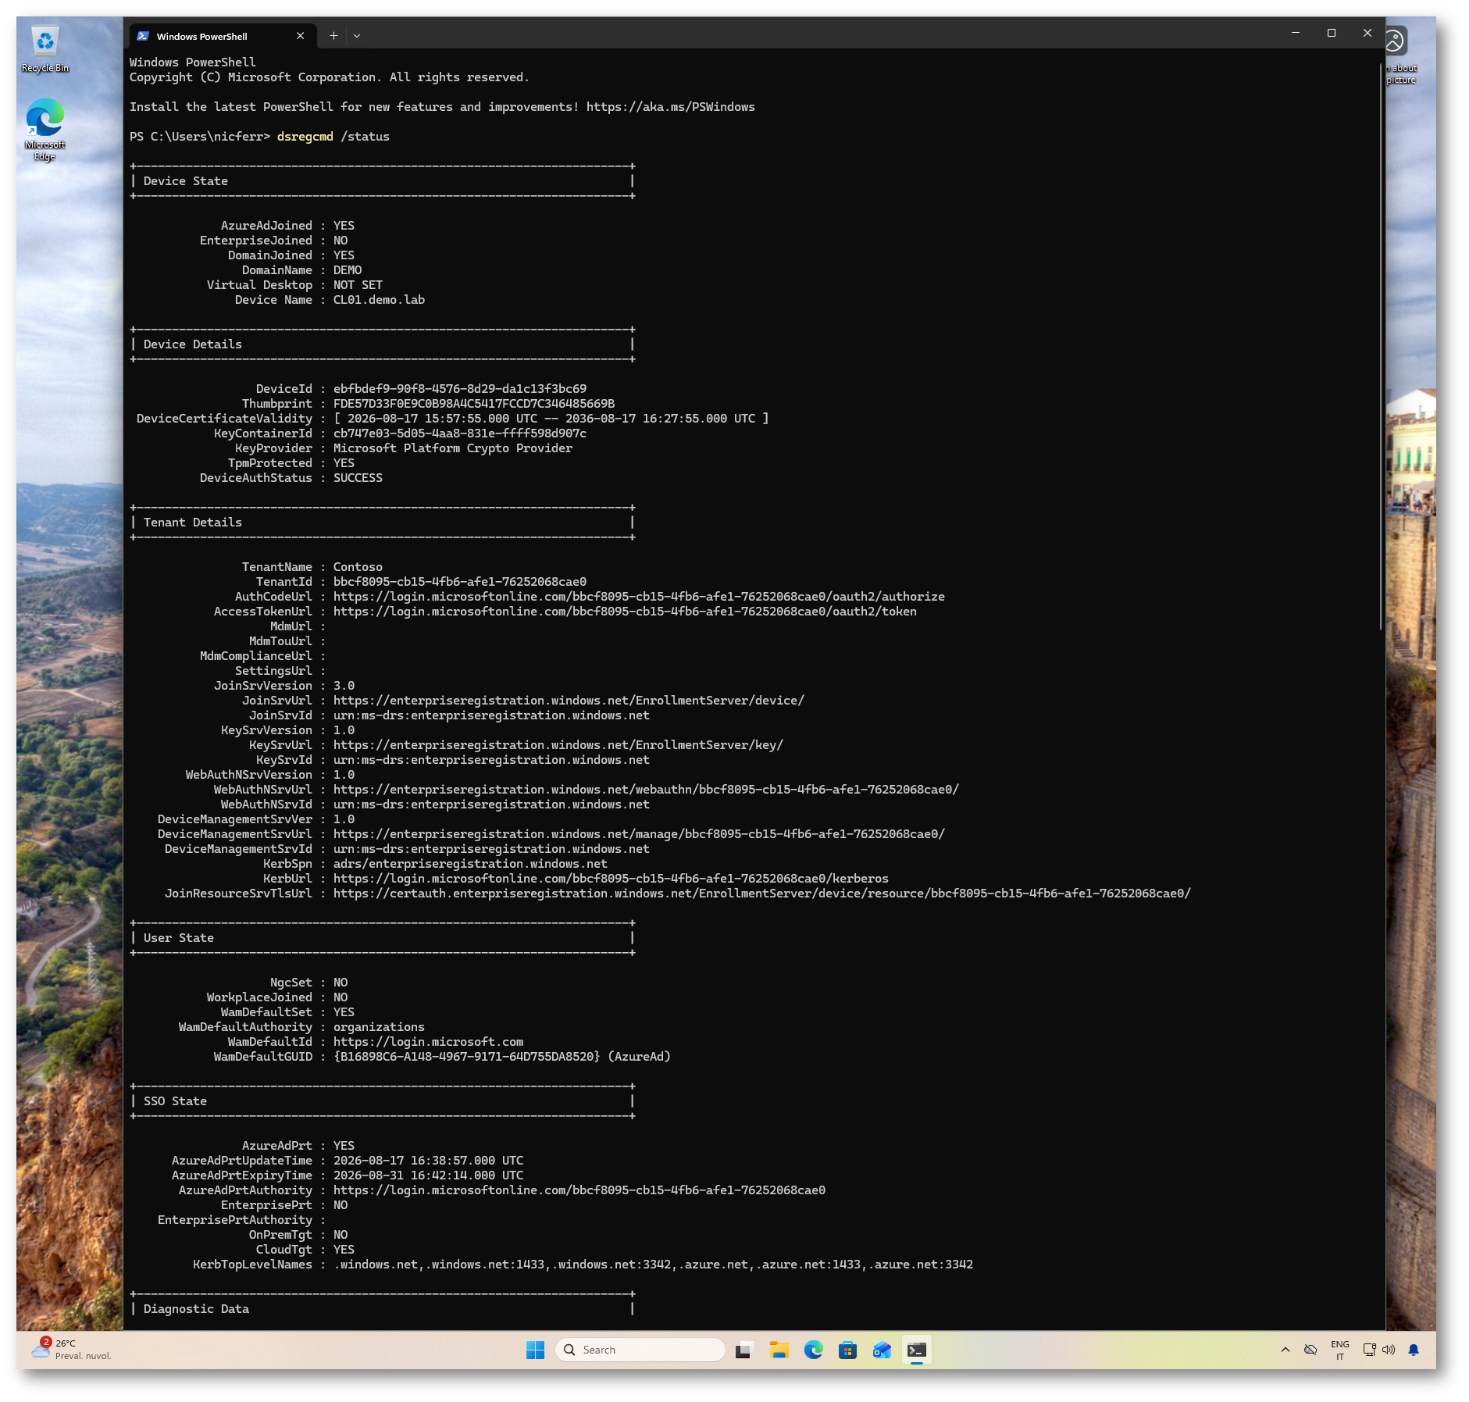Open the network status tray icon
The image size is (1469, 1402).
[x=1369, y=1350]
